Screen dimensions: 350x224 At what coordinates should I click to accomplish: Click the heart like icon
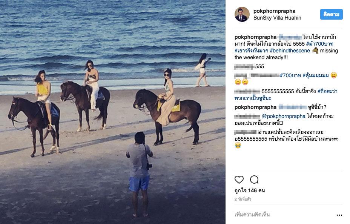point(239,180)
